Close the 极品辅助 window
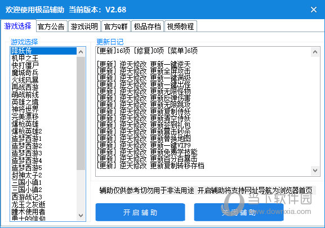 tap(313, 10)
